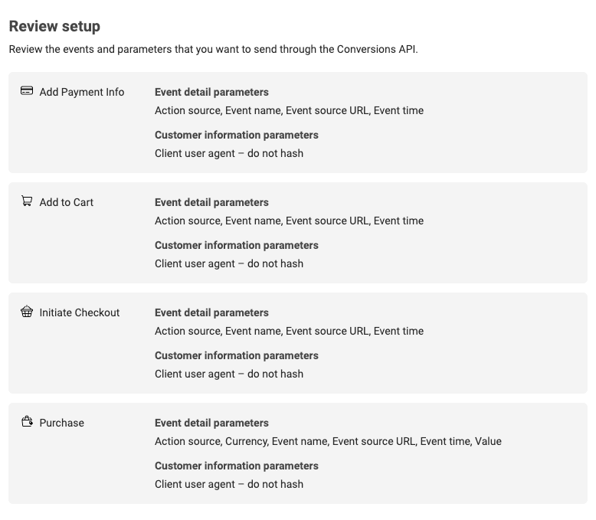The width and height of the screenshot is (596, 520).
Task: Click the Add Payment Info credit card icon
Action: [x=27, y=91]
